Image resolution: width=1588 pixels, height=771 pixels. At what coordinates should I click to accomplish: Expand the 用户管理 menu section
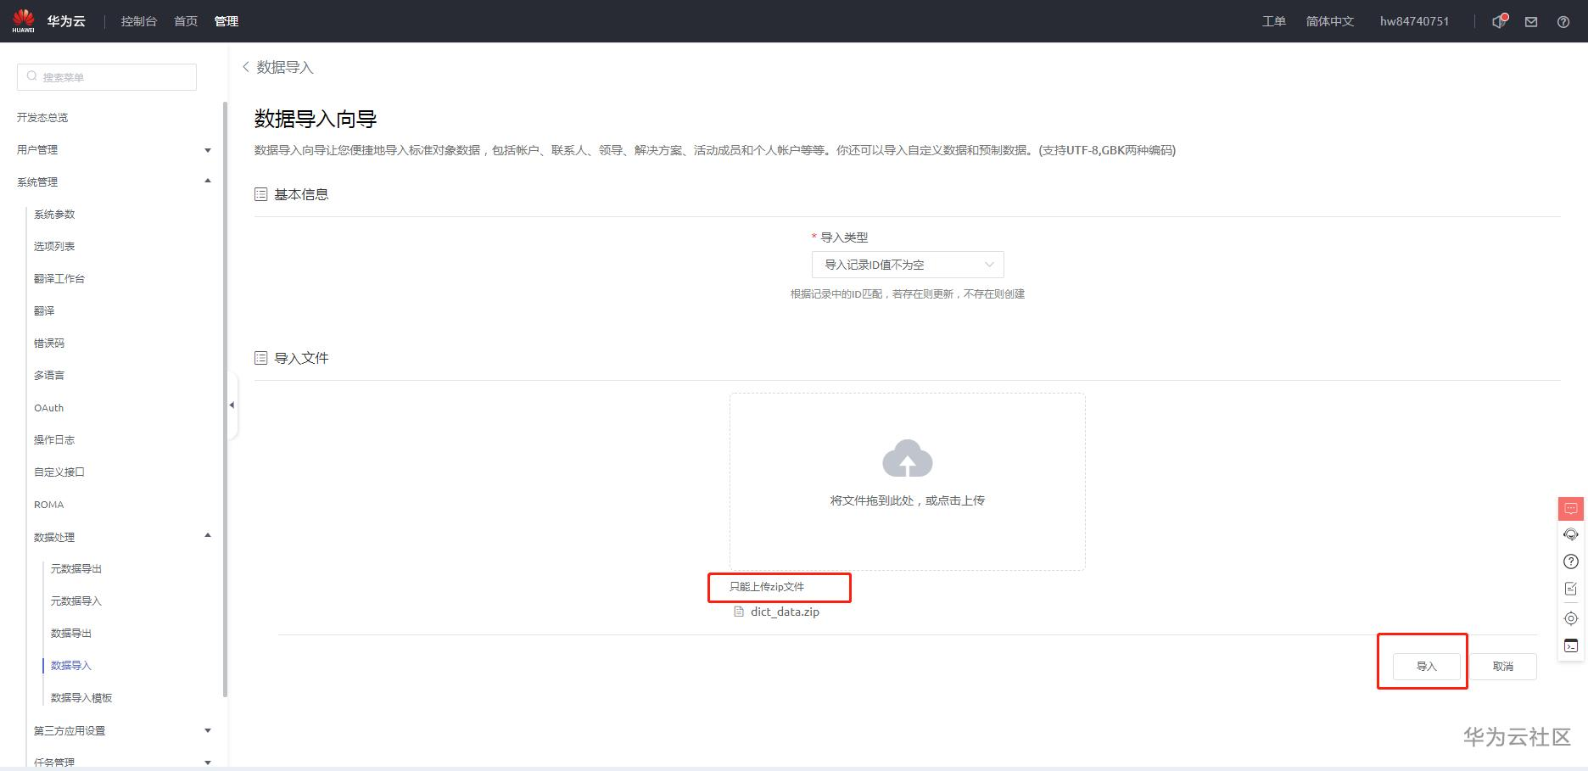(x=208, y=151)
